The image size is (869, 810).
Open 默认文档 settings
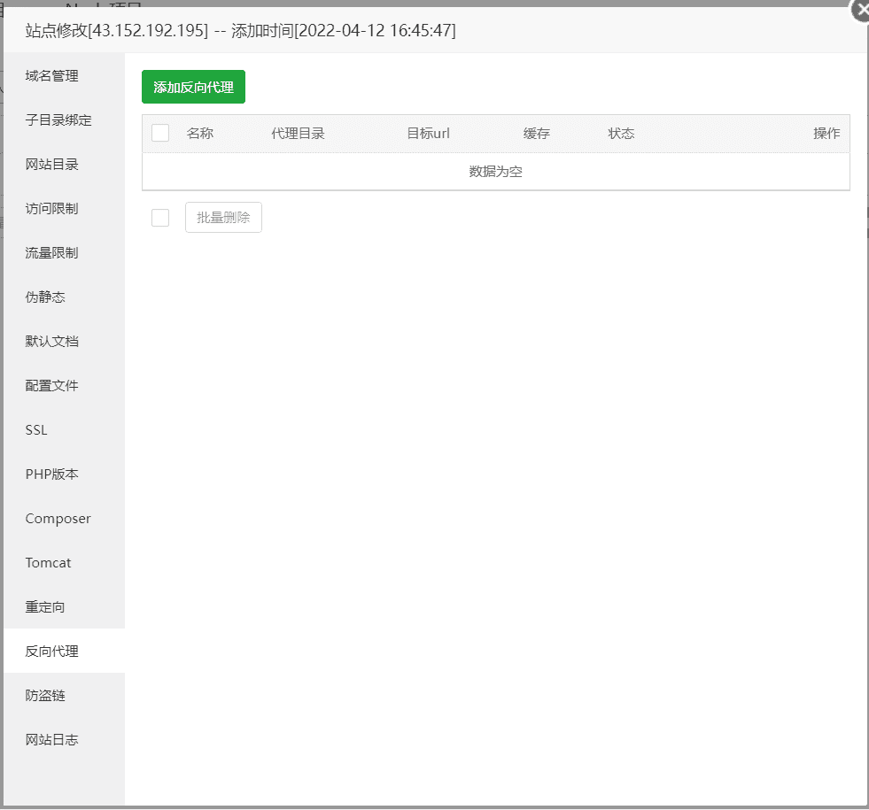pos(52,341)
